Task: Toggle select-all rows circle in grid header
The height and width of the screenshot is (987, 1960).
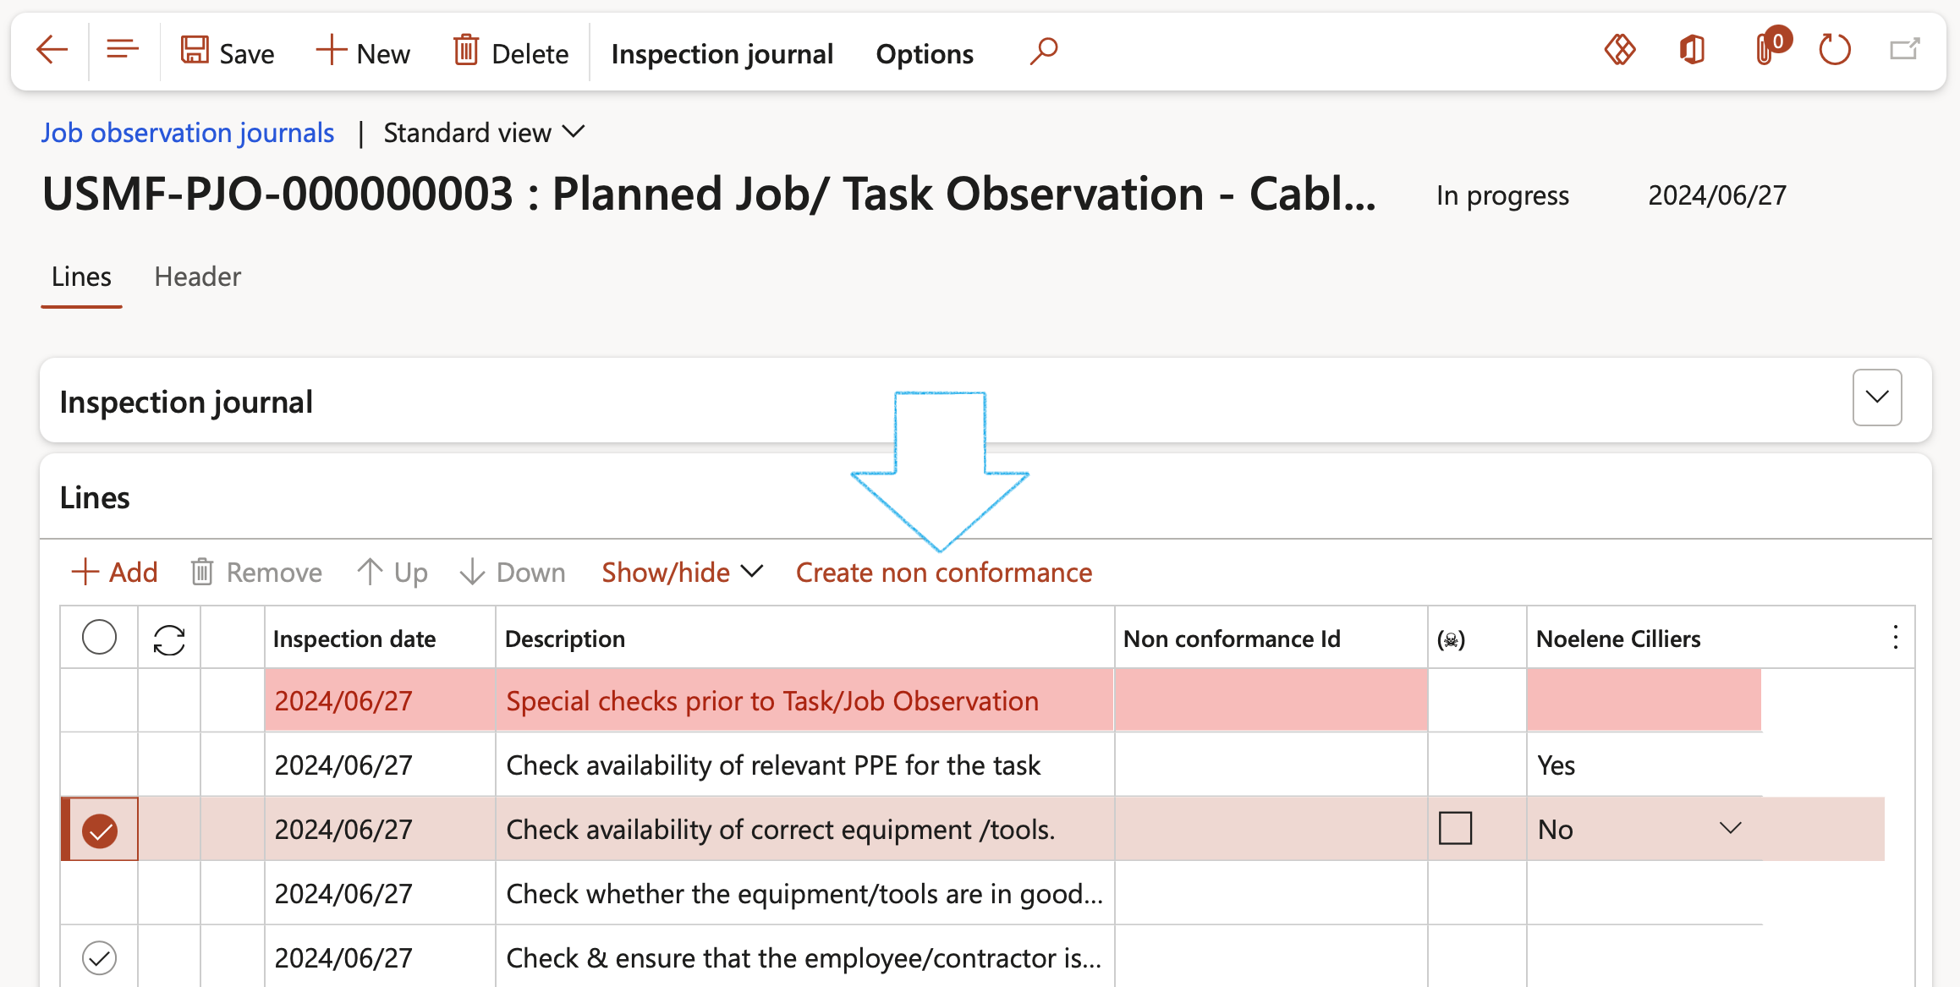Action: 99,638
